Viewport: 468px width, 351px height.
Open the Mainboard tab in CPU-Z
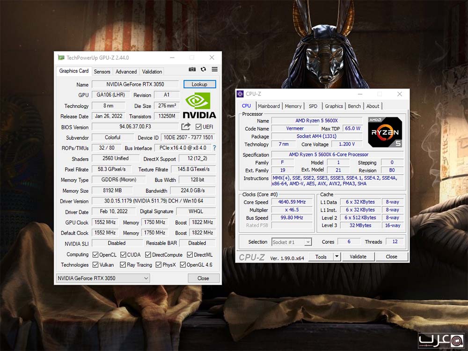tap(269, 106)
